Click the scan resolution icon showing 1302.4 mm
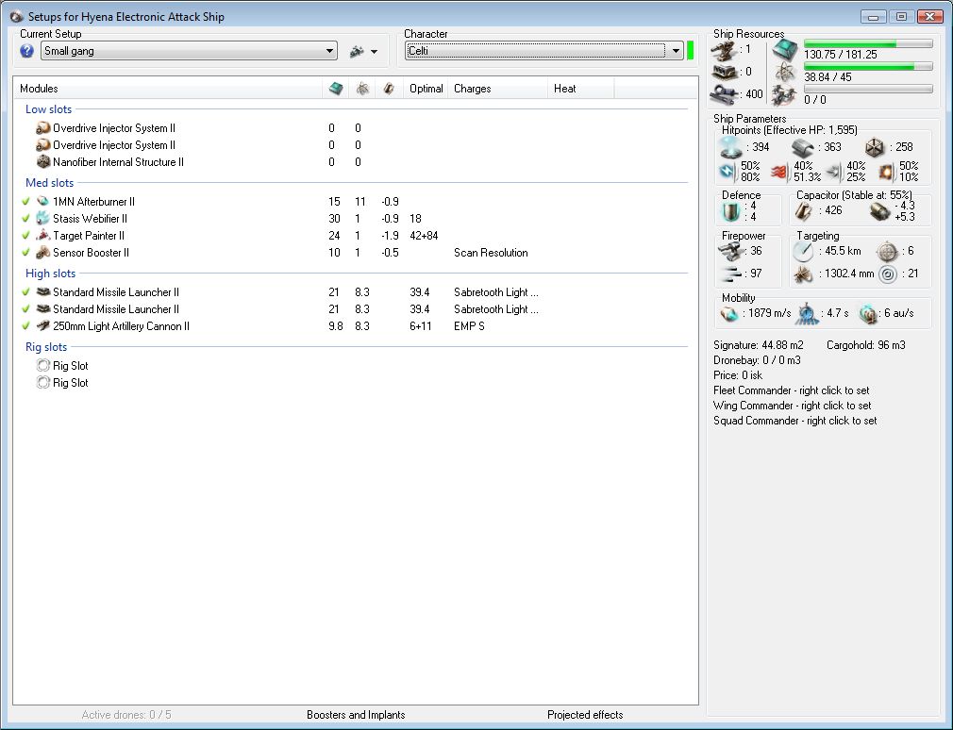 point(803,274)
